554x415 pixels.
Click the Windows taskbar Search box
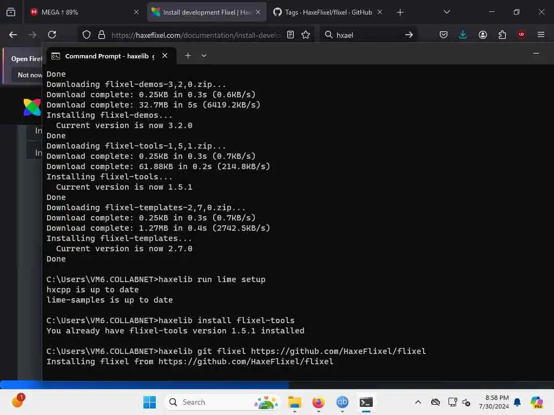tap(222, 402)
